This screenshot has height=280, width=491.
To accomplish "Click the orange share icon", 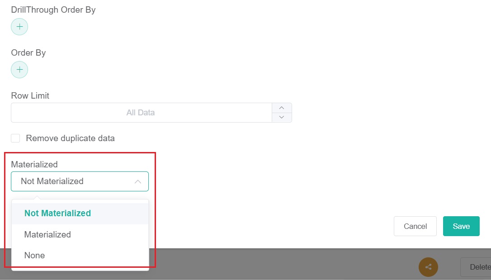I will point(428,267).
